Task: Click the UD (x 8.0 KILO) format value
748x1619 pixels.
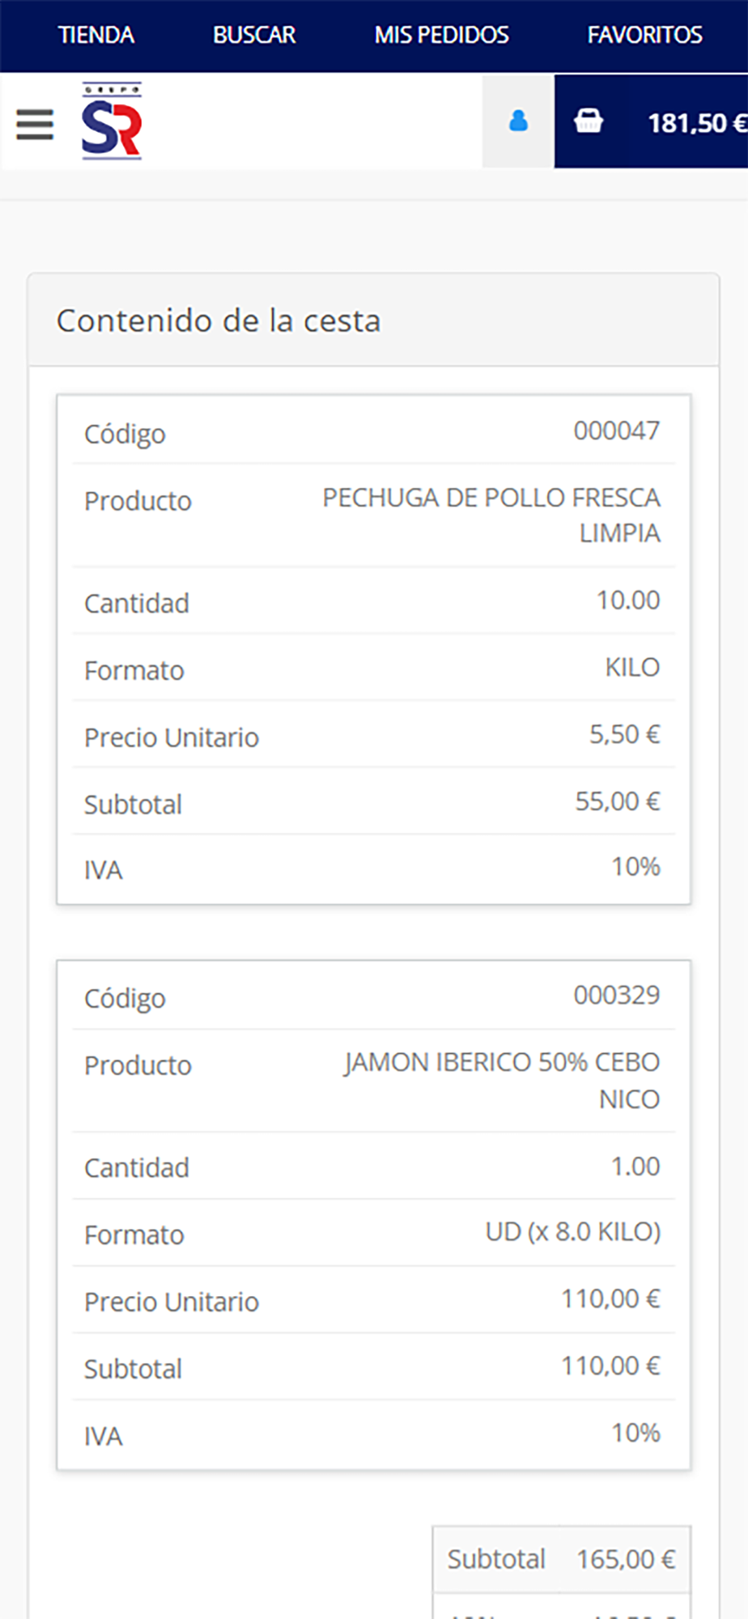Action: tap(573, 1232)
